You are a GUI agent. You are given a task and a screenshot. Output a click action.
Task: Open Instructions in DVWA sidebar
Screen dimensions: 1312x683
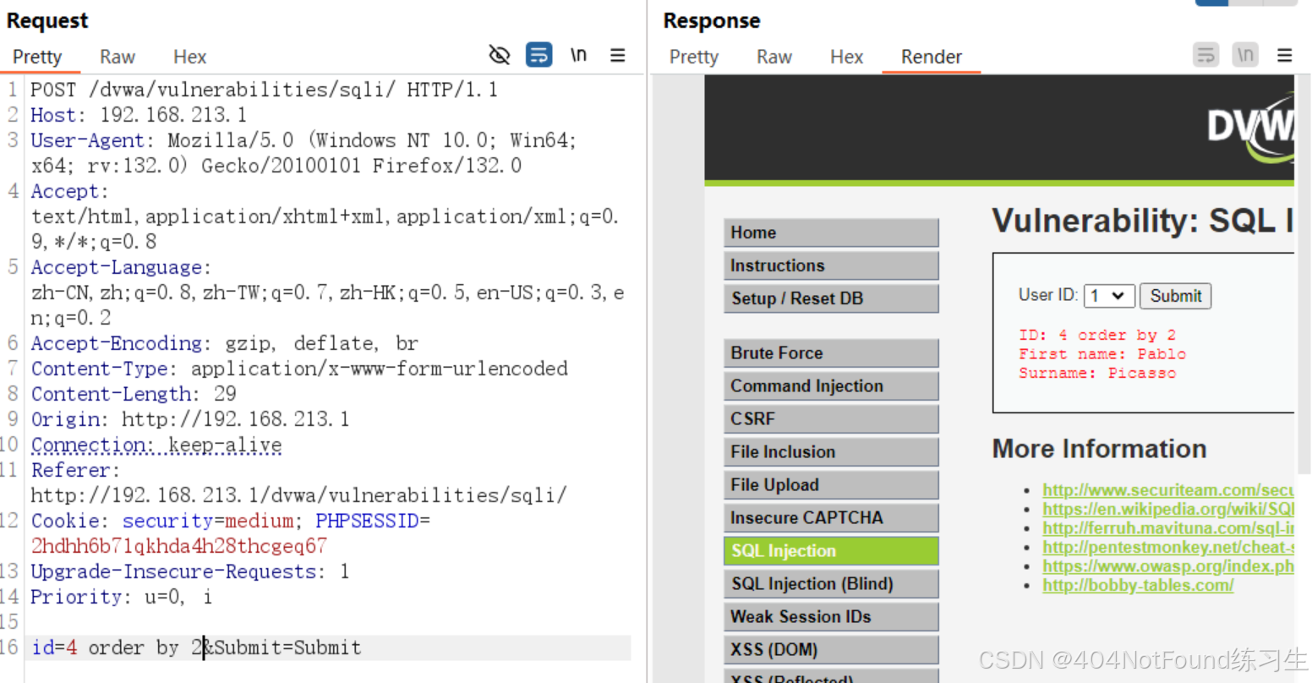pyautogui.click(x=831, y=265)
